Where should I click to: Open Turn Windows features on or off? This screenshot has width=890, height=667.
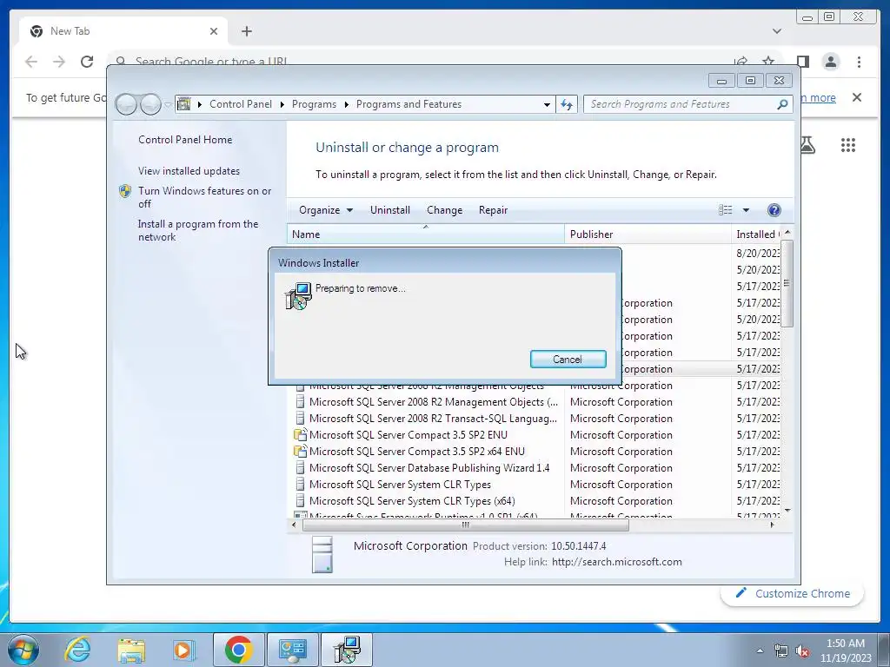point(204,197)
